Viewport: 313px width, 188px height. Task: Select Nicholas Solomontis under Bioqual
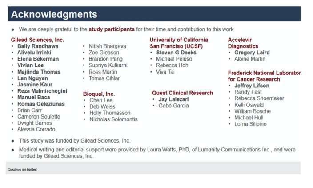113,119
